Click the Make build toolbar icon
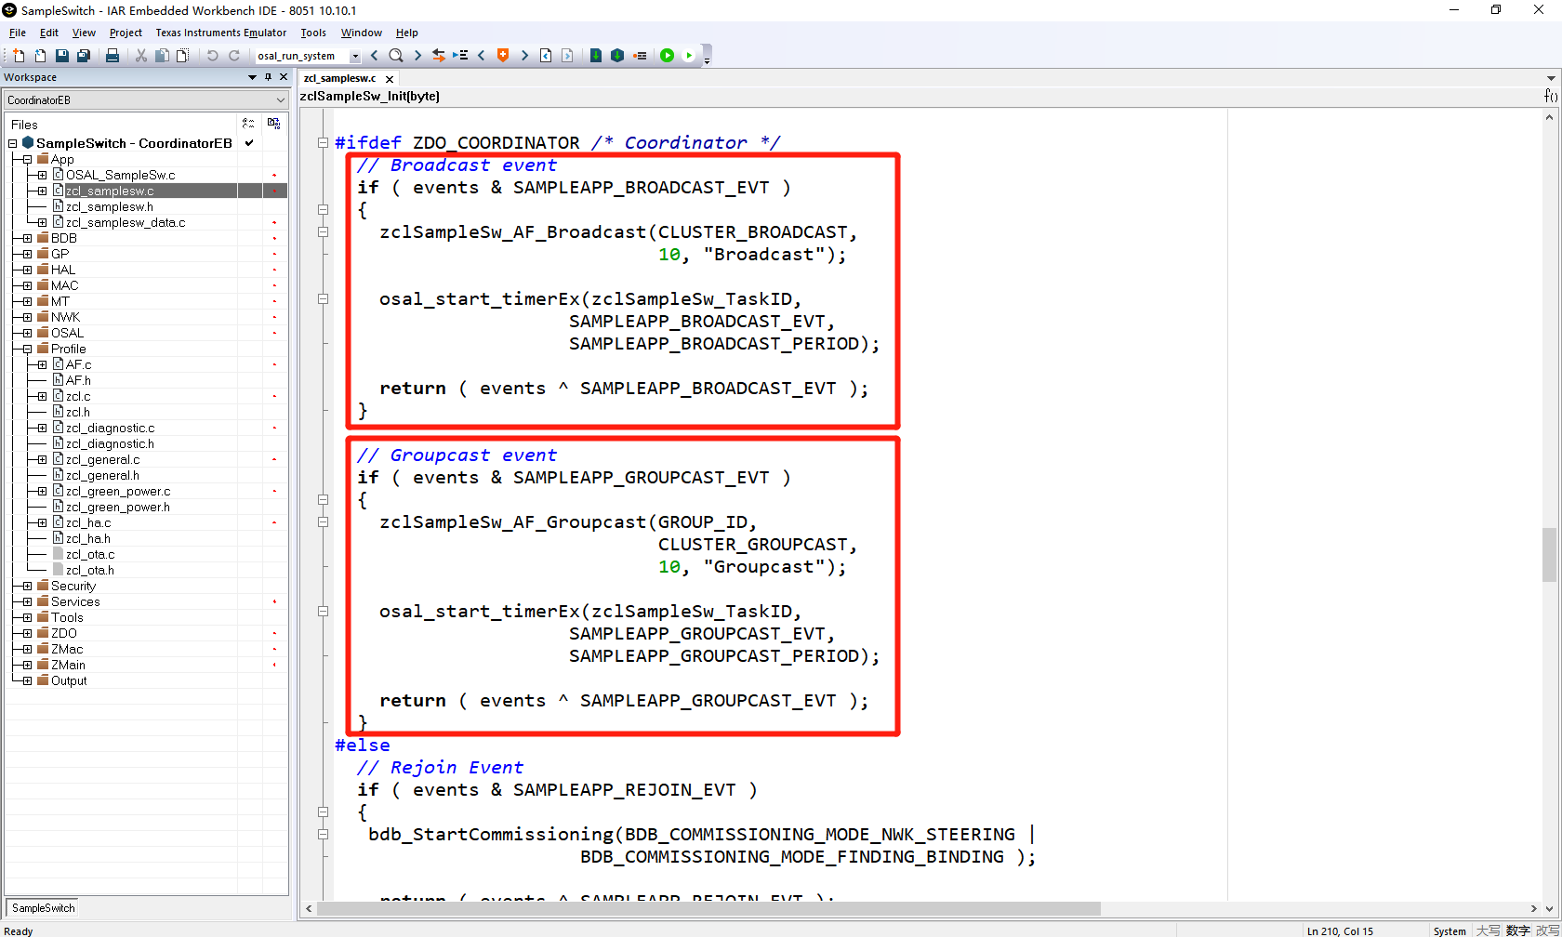 [x=617, y=56]
